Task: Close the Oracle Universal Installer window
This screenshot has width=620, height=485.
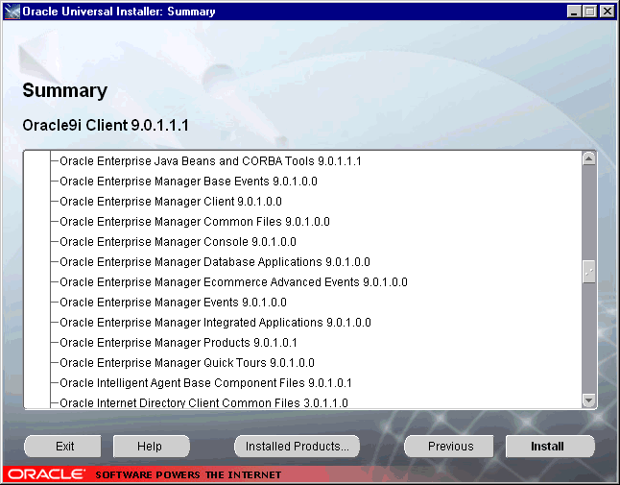Action: [607, 12]
